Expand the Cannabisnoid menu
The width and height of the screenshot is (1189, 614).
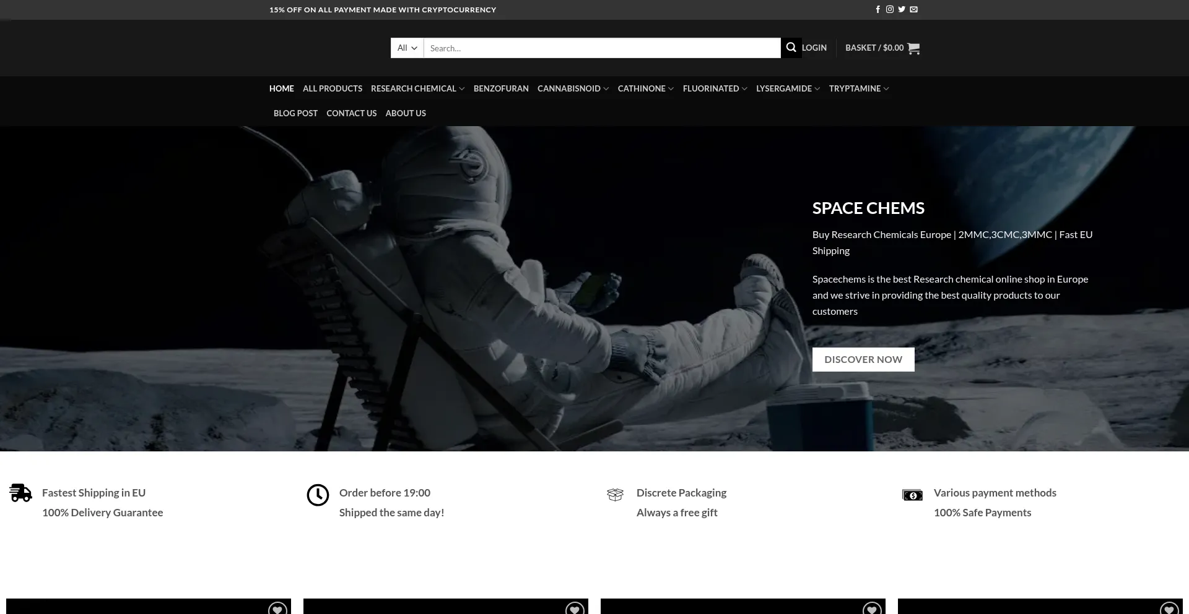pos(573,88)
